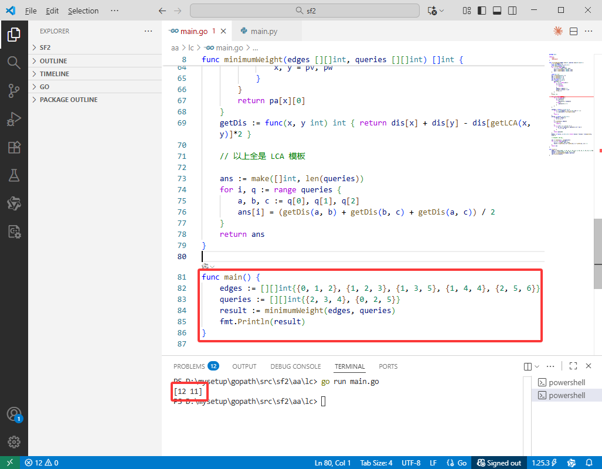
Task: Expand the SF2 folder section
Action: click(x=95, y=47)
